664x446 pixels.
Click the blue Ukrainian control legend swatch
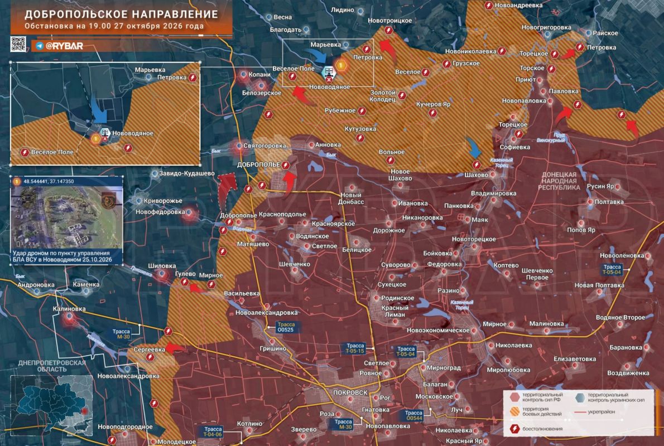(x=580, y=397)
